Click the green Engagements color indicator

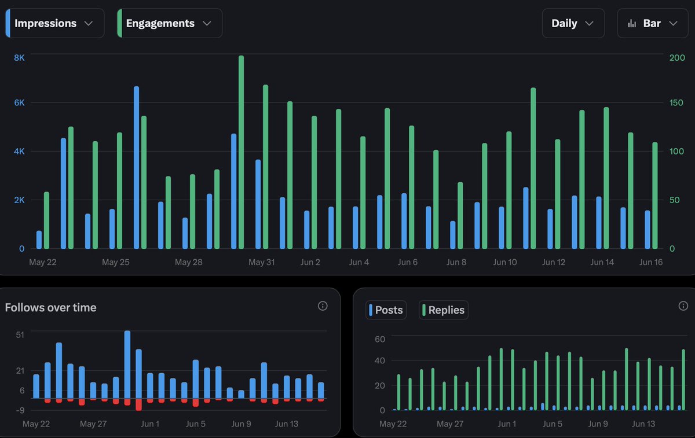pyautogui.click(x=119, y=23)
